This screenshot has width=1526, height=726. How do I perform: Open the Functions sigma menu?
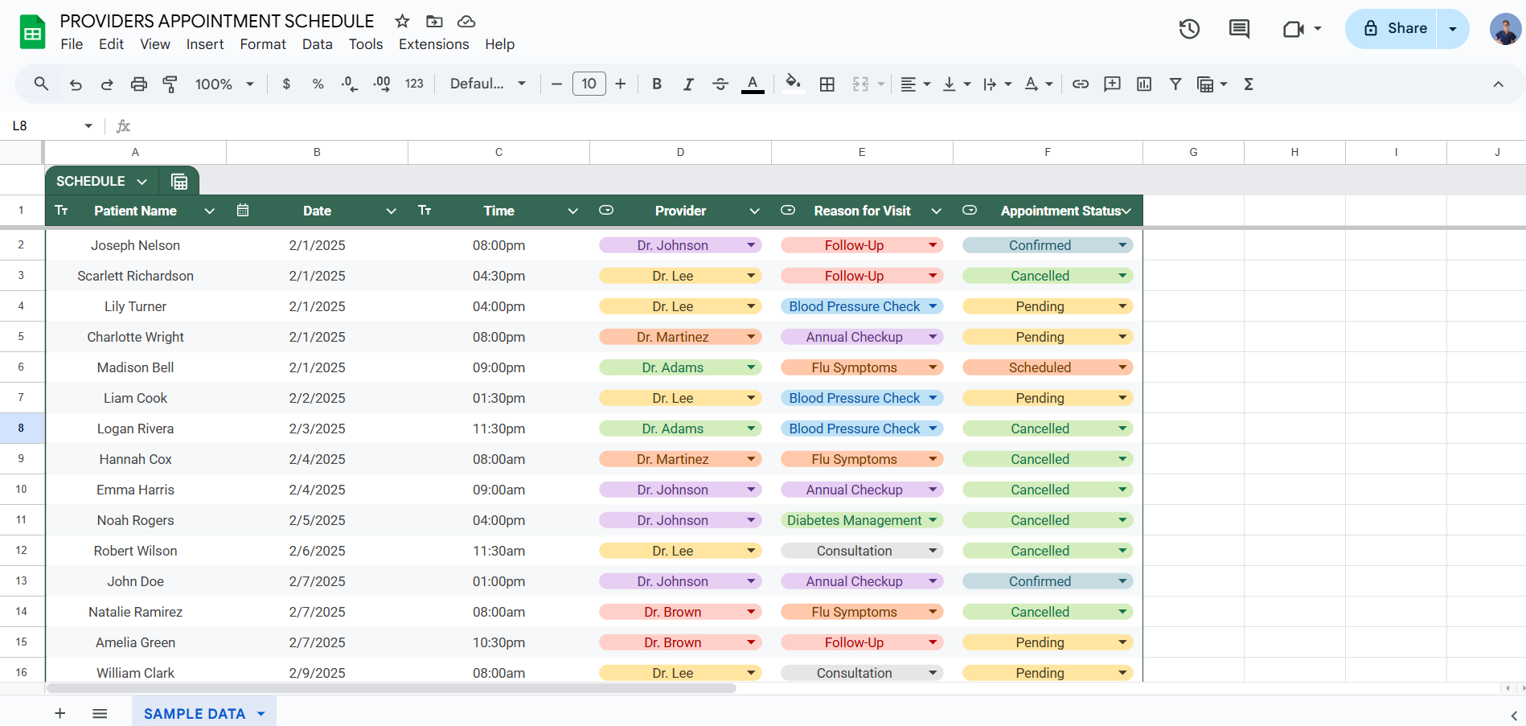tap(1249, 84)
